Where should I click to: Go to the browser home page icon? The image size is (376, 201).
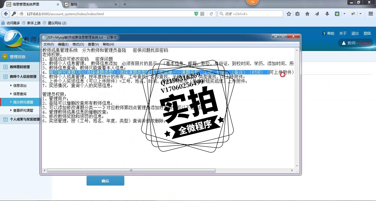point(307,14)
